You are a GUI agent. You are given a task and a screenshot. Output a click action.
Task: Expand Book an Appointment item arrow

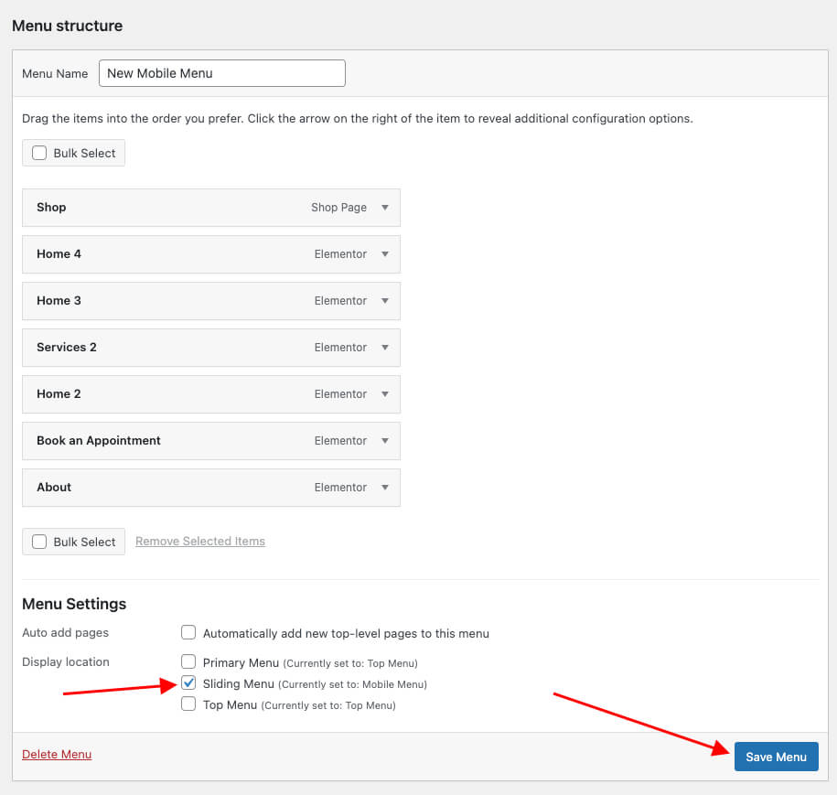click(x=385, y=441)
